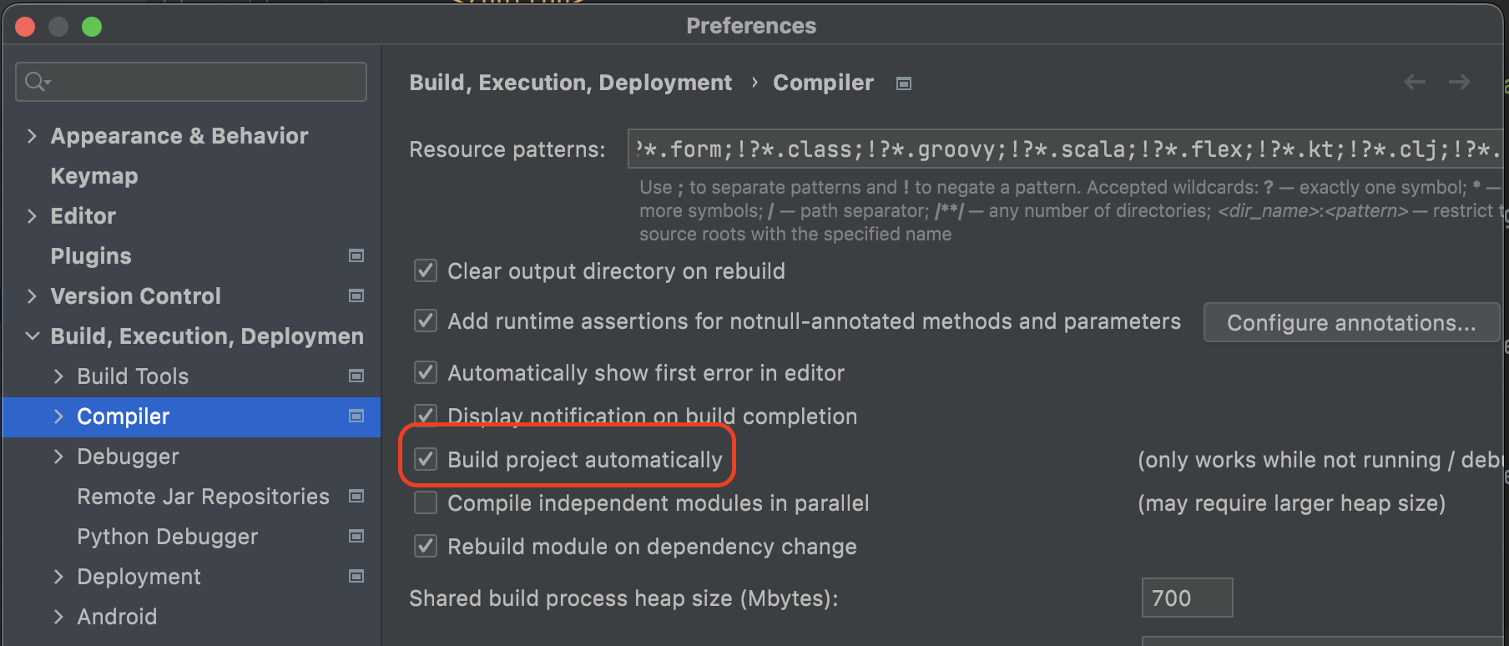This screenshot has width=1509, height=646.
Task: Click the shared build heap size field showing 700
Action: click(1186, 598)
